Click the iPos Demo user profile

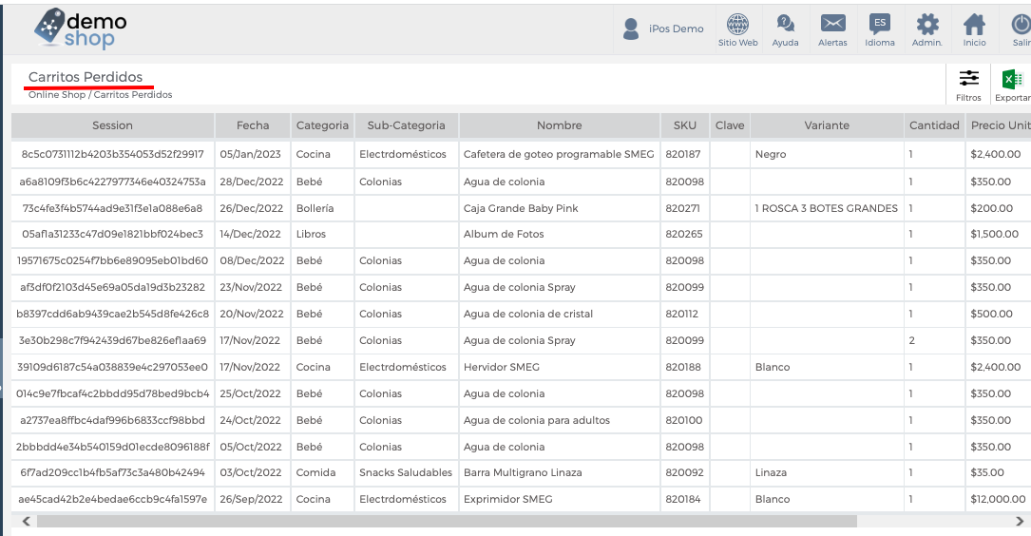click(663, 29)
